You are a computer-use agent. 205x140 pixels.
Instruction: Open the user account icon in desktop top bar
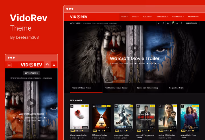[x=177, y=23]
